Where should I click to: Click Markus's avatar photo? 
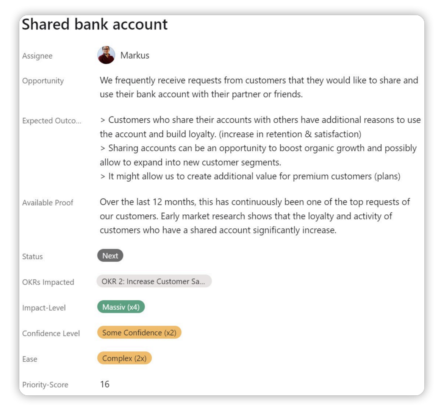point(106,55)
